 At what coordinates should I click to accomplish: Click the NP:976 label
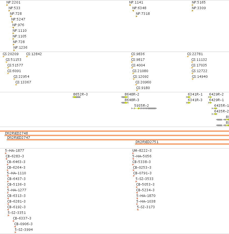coord(18,25)
